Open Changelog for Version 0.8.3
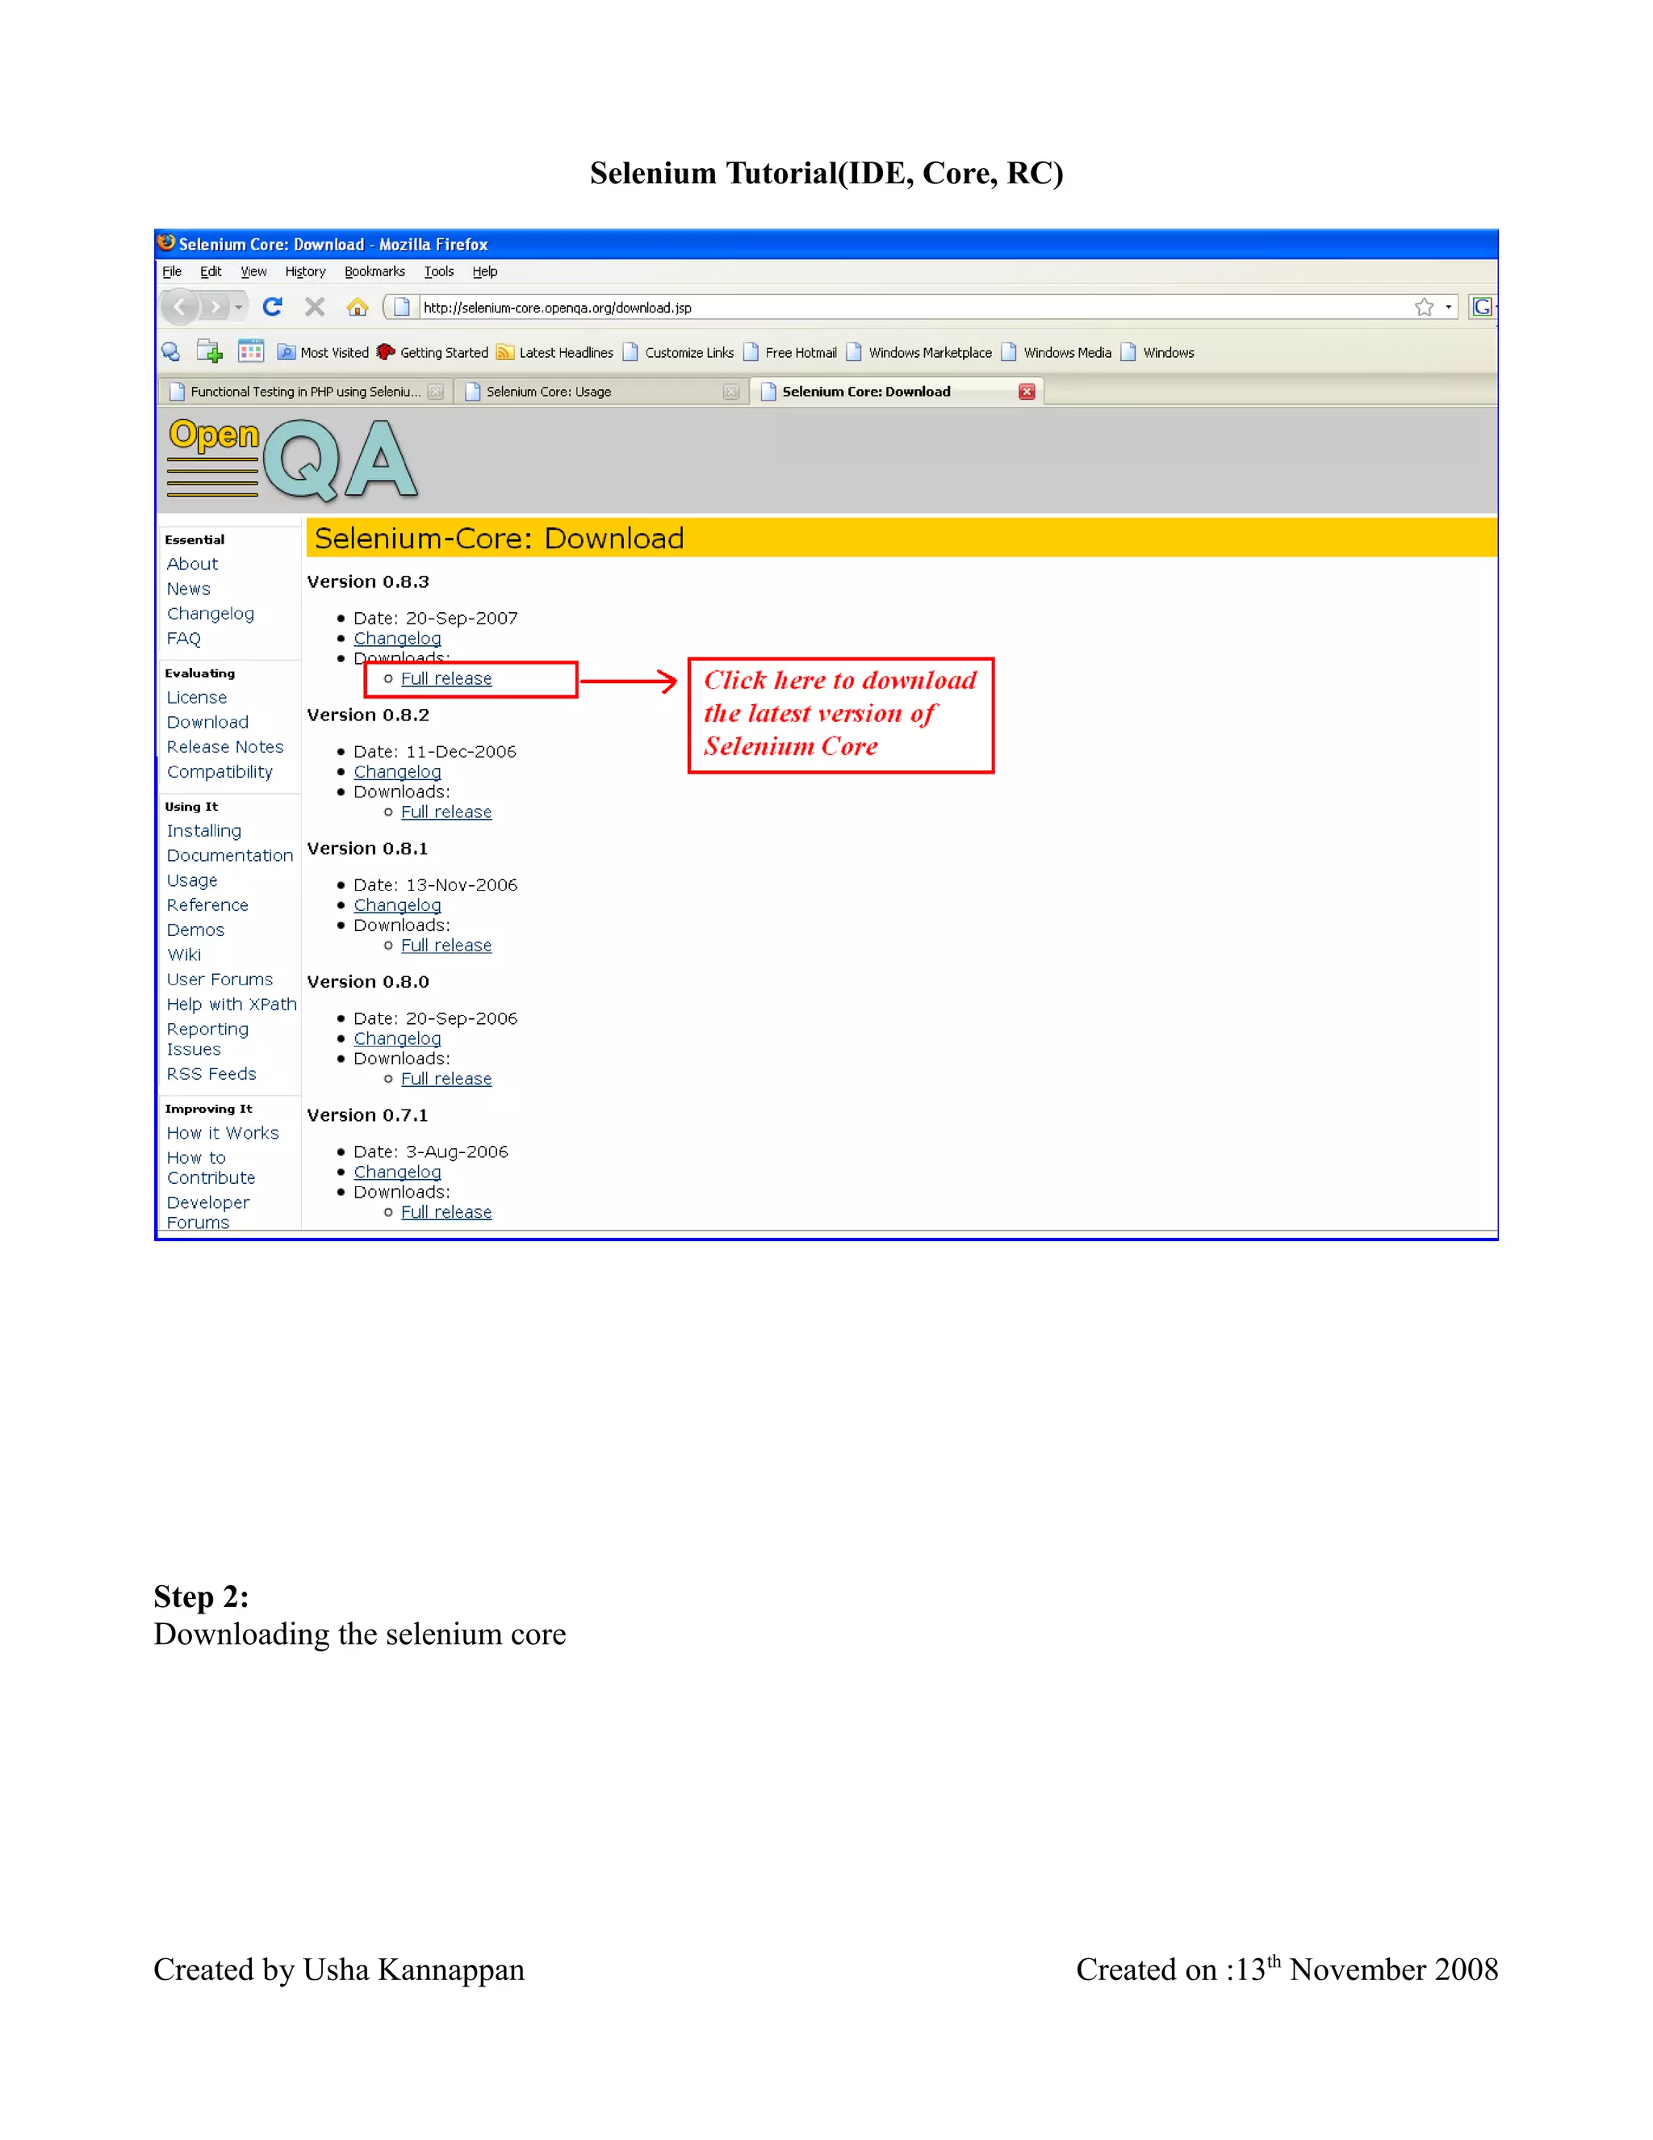This screenshot has width=1653, height=2140. click(x=396, y=639)
